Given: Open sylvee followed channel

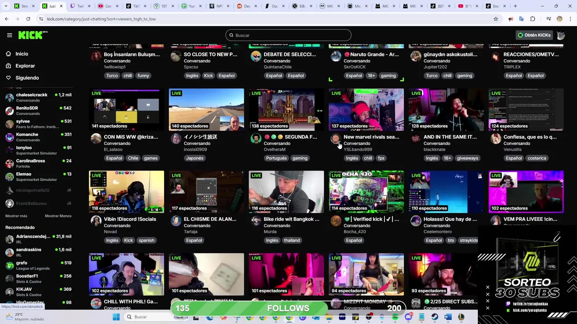Looking at the screenshot, I should (38, 124).
